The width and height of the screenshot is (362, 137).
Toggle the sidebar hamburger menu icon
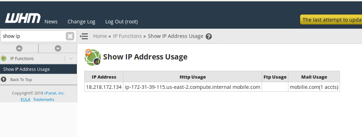84,36
